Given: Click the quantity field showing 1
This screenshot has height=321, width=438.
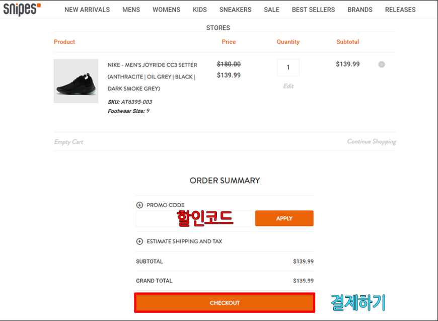Looking at the screenshot, I should [x=288, y=67].
